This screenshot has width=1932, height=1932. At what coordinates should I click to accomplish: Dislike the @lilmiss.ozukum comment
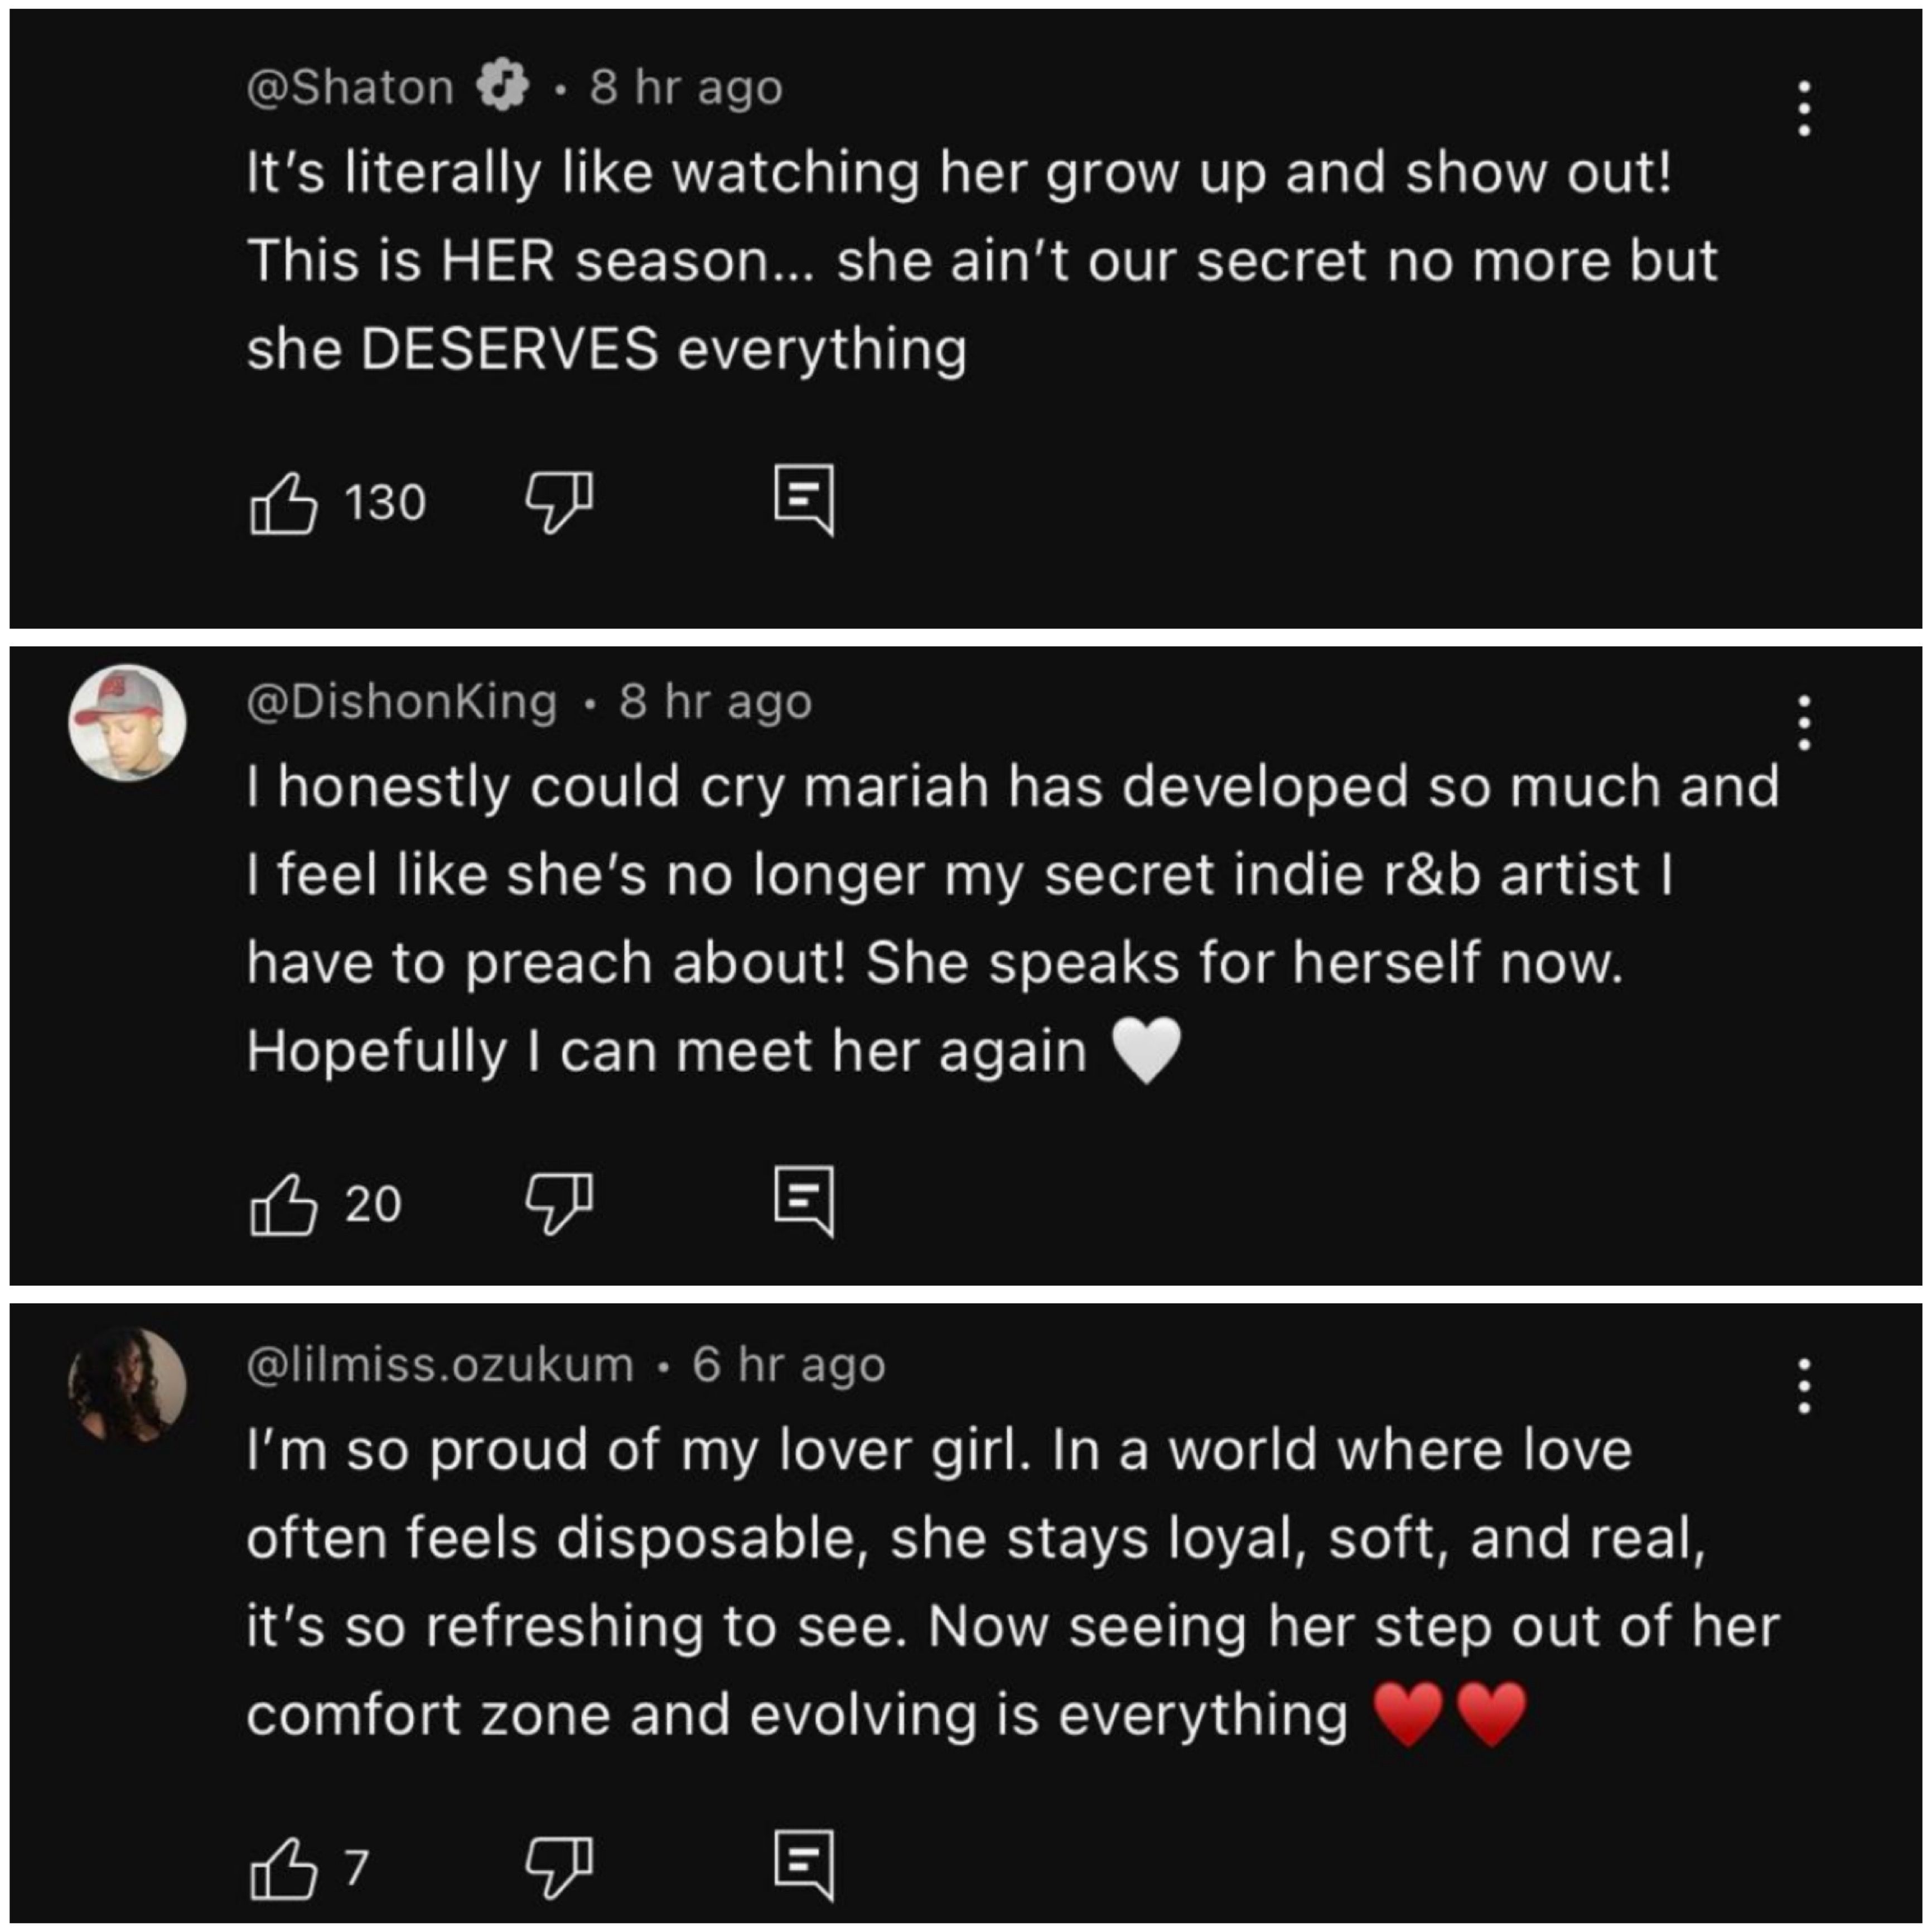[x=559, y=1866]
